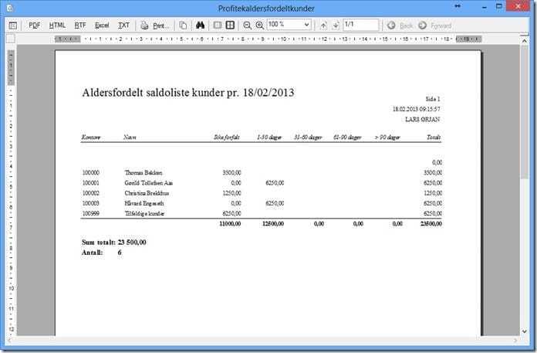Export the report to Excel

tap(102, 25)
